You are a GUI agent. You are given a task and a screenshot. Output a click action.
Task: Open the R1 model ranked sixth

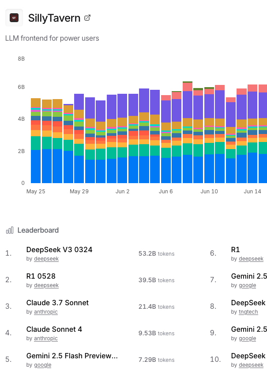(x=235, y=249)
